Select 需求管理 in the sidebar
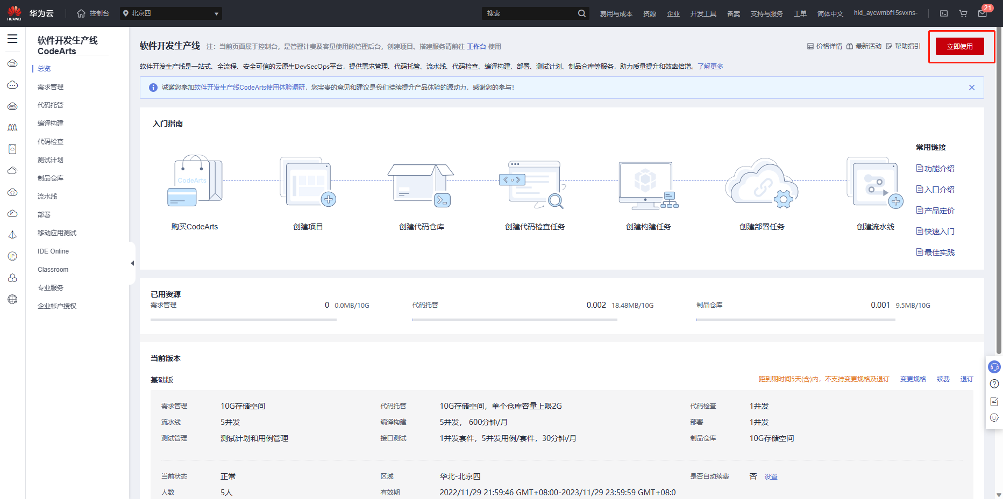 [51, 87]
